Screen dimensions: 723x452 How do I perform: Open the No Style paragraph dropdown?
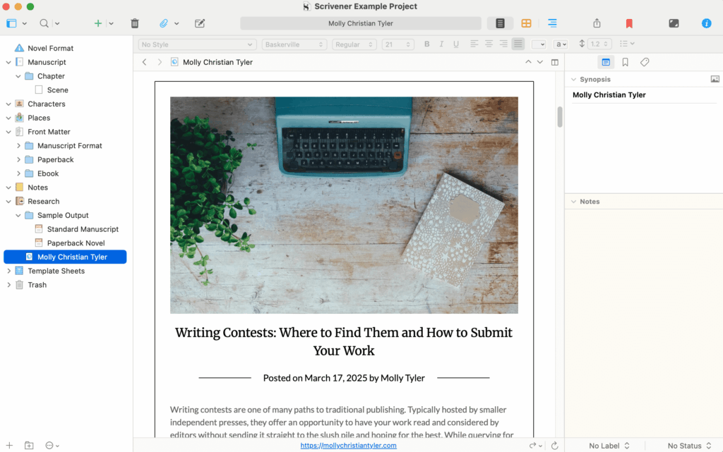[197, 44]
